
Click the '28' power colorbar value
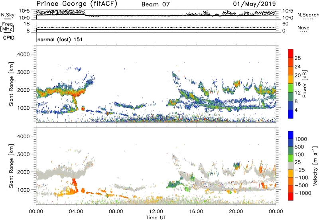coord(297,58)
